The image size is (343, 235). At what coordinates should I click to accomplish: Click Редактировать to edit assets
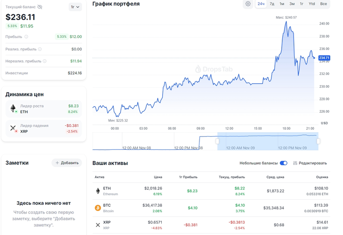pyautogui.click(x=310, y=163)
